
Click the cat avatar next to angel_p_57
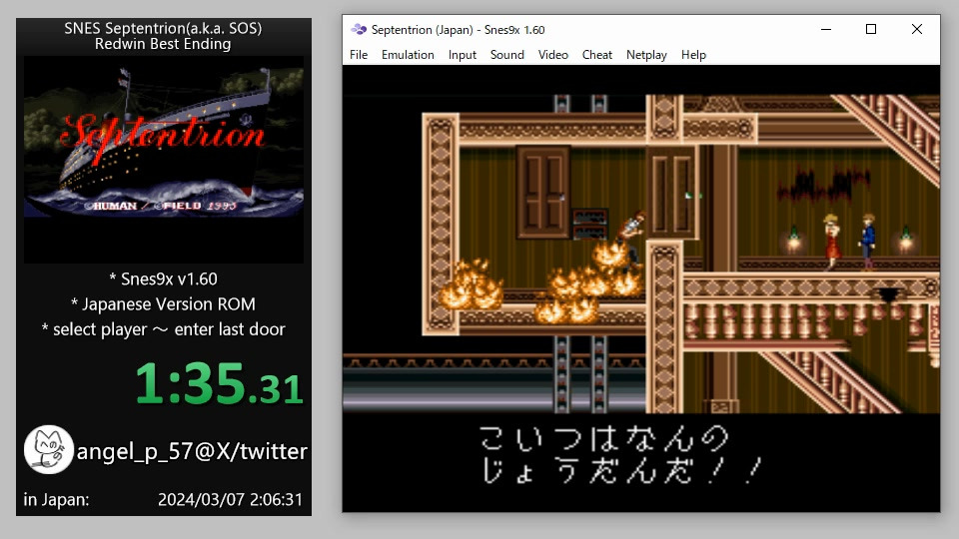tap(48, 450)
